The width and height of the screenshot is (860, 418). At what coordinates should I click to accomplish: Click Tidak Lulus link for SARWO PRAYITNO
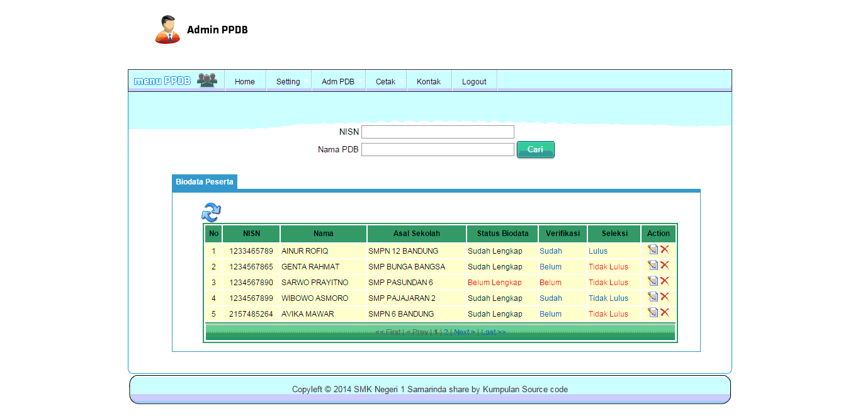click(608, 283)
